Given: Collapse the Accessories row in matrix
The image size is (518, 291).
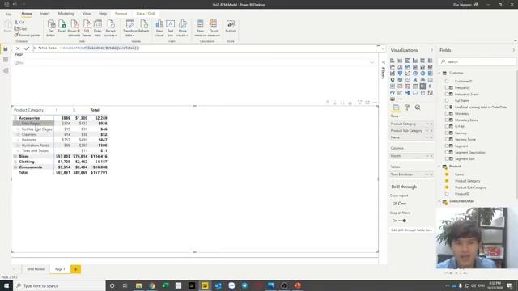Looking at the screenshot, I should tap(15, 118).
